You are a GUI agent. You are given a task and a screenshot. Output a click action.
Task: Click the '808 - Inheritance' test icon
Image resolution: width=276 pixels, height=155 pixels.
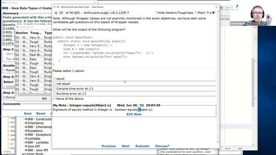26,127
